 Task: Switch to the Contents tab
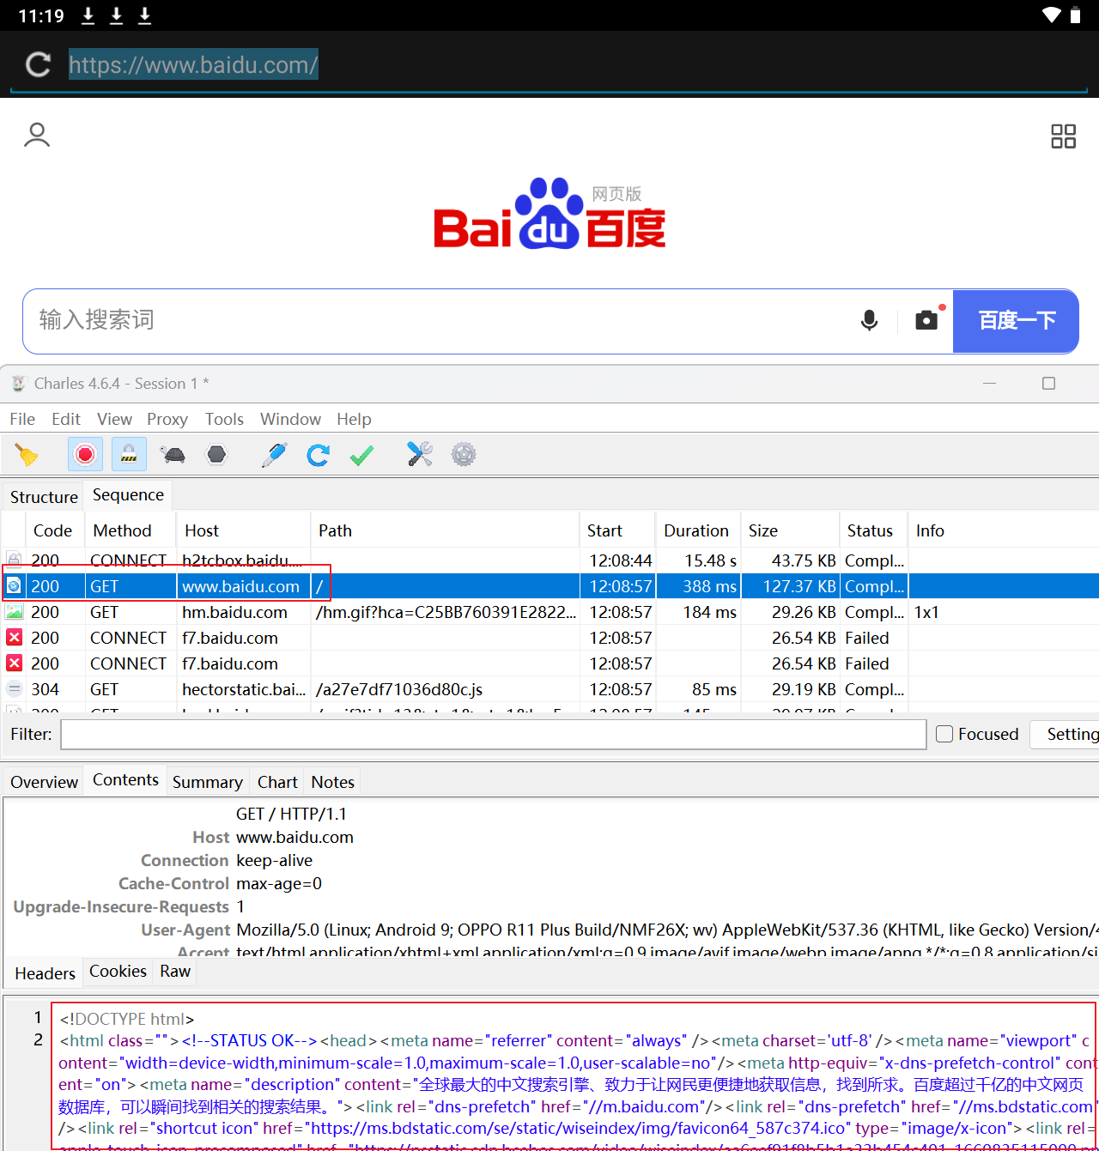(125, 780)
